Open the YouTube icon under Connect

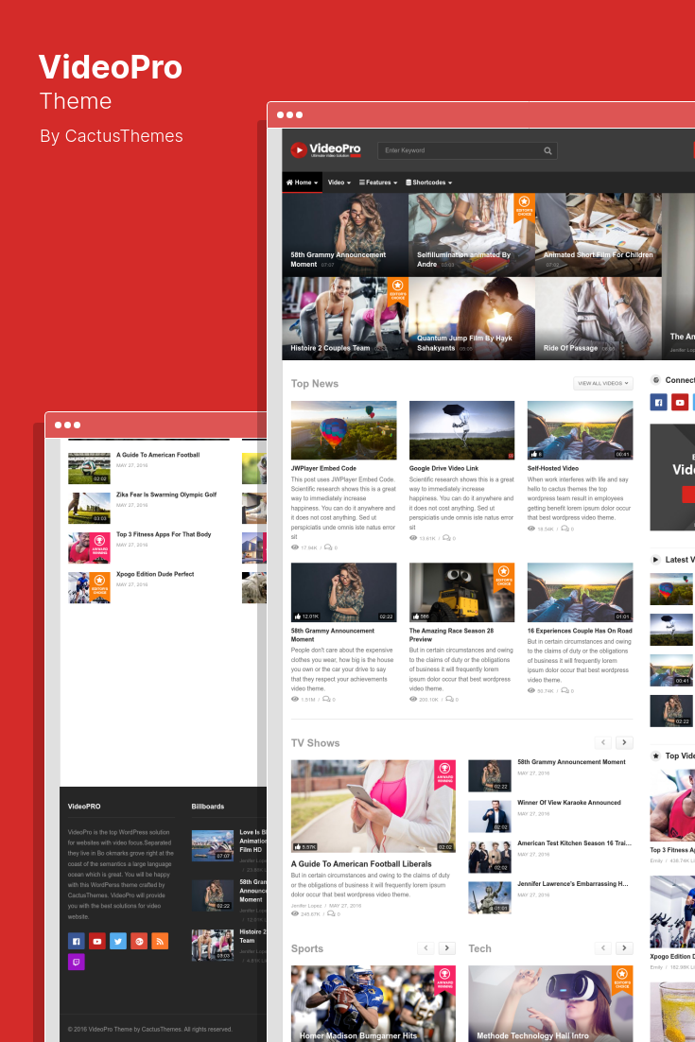pos(680,402)
